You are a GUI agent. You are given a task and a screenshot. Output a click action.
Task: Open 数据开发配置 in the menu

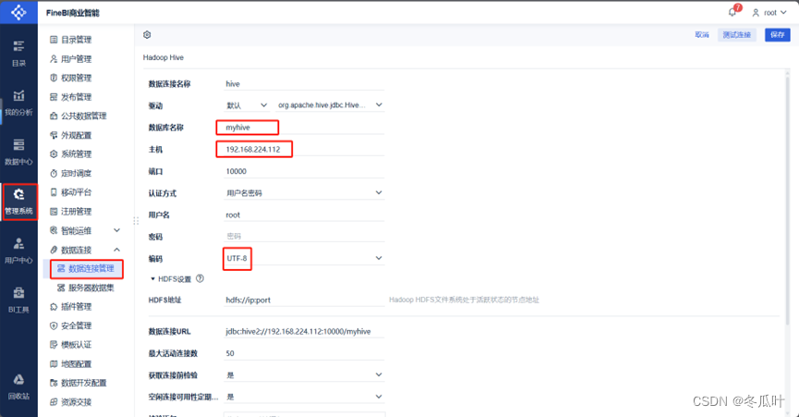[79, 383]
